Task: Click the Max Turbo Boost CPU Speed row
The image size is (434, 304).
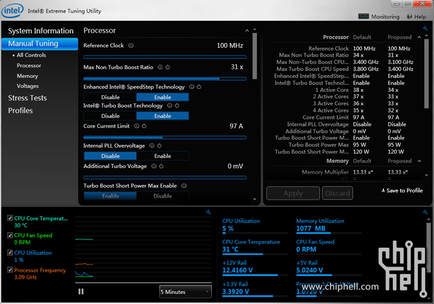Action: click(344, 69)
